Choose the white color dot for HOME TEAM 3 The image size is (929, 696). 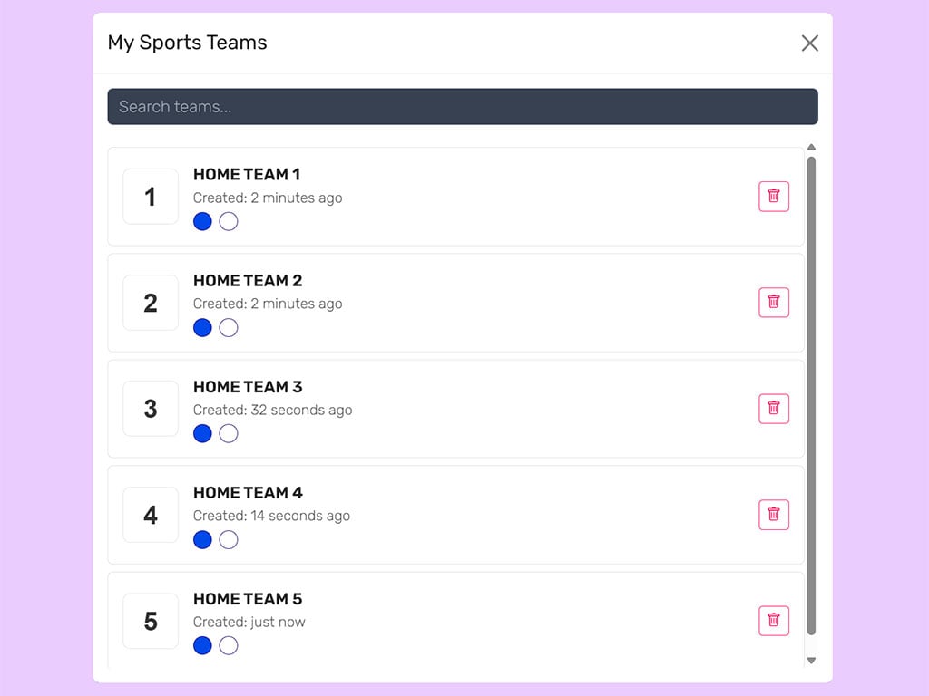(x=228, y=433)
